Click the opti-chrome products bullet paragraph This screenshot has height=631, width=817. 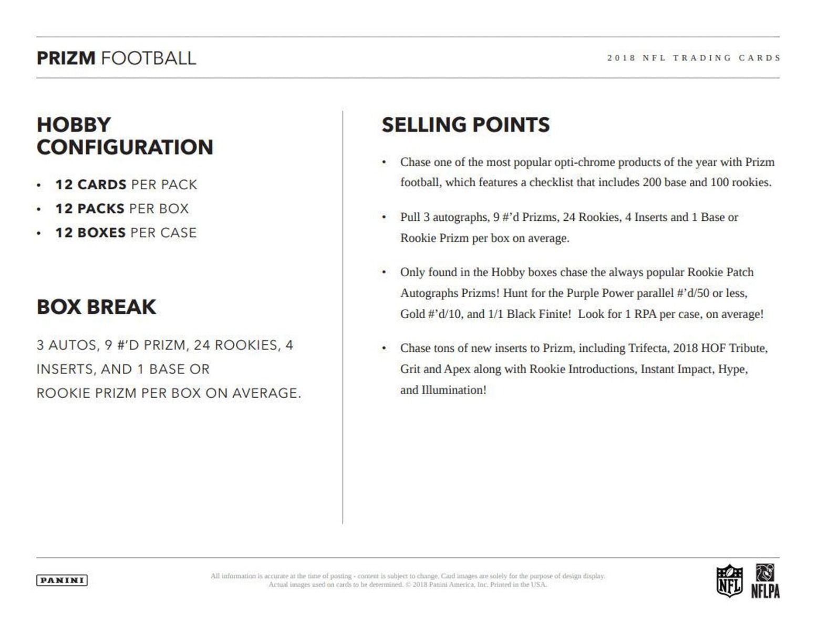[586, 172]
